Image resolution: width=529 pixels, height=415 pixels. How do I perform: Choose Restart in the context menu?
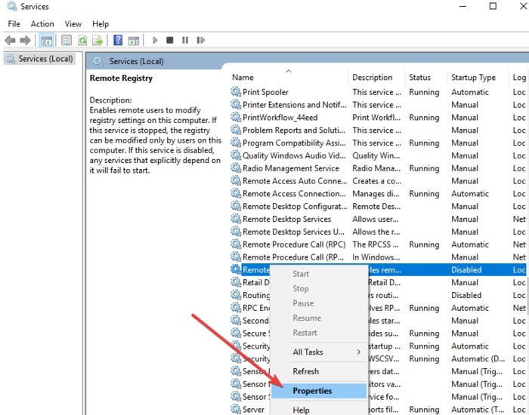(x=319, y=333)
